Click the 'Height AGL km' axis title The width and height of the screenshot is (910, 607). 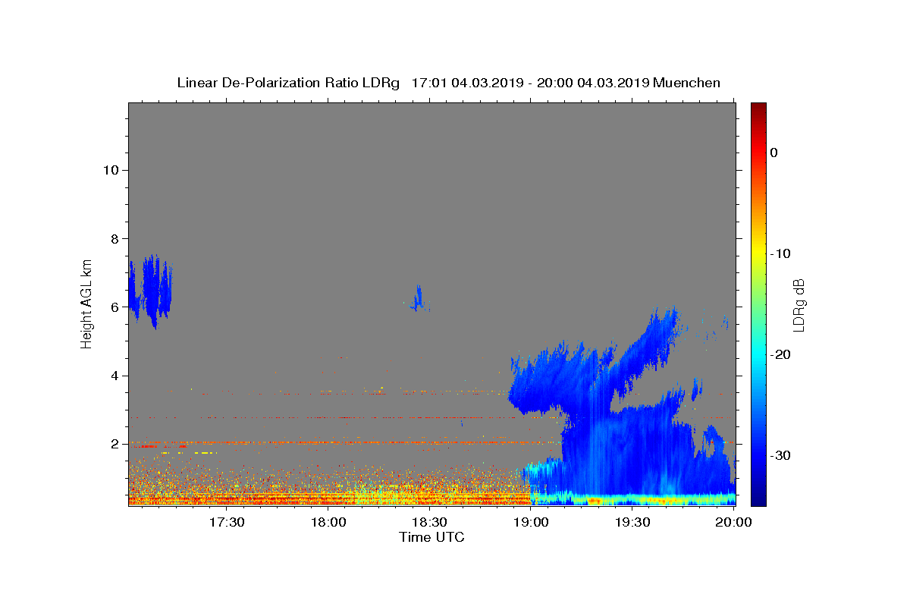tap(86, 303)
